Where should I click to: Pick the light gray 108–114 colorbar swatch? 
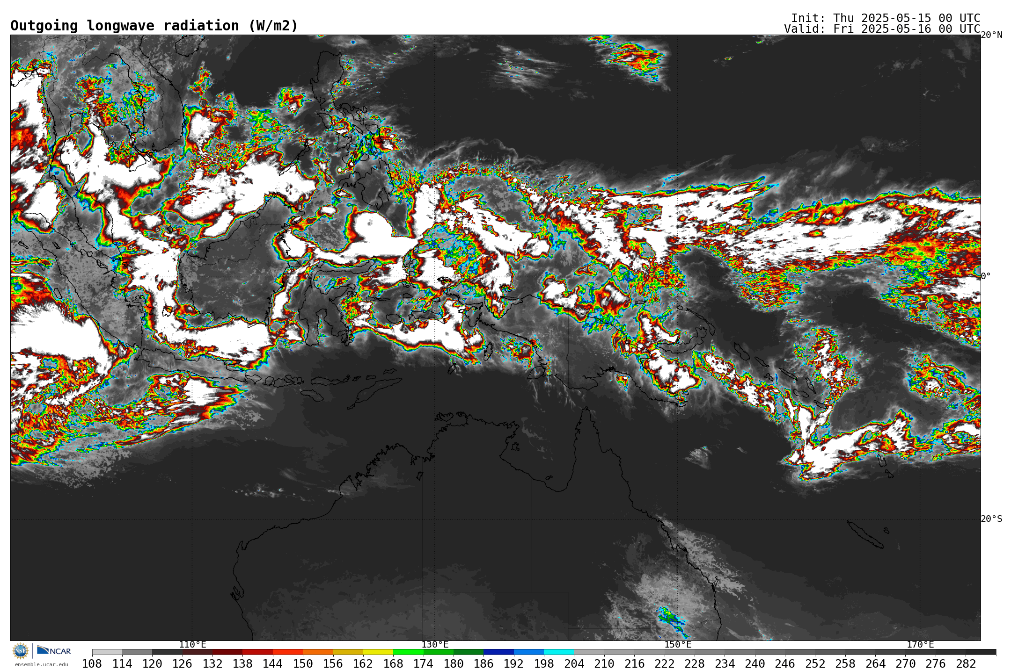[107, 652]
